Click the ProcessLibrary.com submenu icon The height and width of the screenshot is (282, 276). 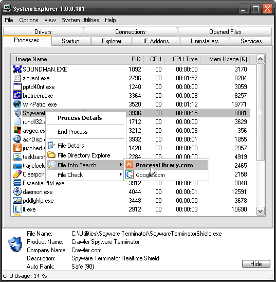tap(130, 165)
